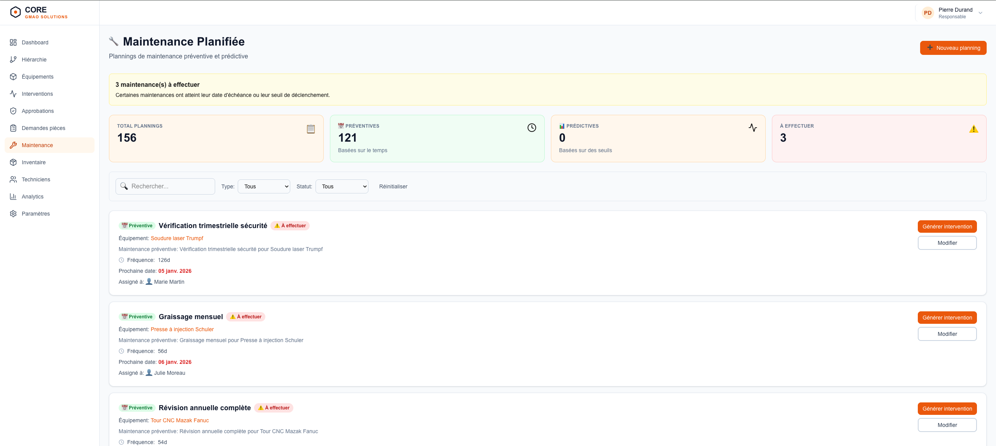Open Dashboard via its grid icon
Image resolution: width=996 pixels, height=446 pixels.
pos(13,42)
